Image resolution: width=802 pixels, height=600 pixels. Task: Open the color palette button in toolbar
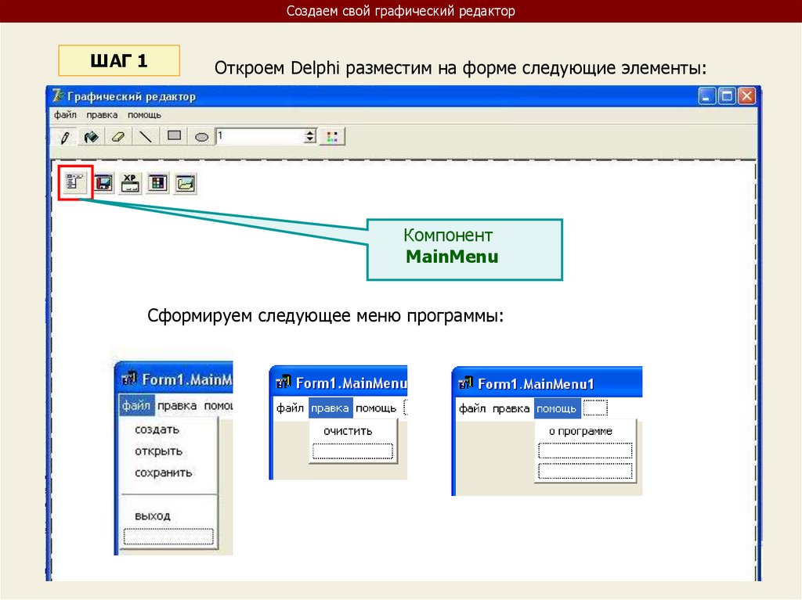pyautogui.click(x=332, y=136)
